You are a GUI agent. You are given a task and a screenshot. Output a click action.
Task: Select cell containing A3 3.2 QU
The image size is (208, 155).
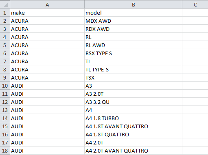coord(133,102)
